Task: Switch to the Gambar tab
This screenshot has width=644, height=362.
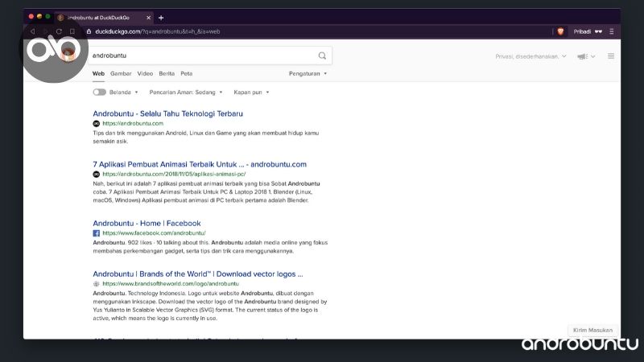Action: pyautogui.click(x=121, y=74)
